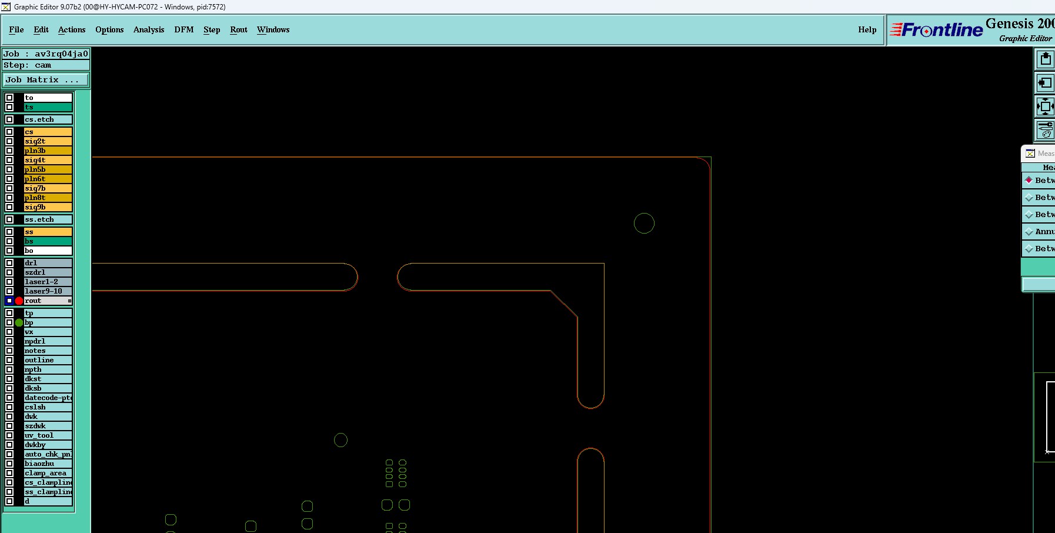1055x533 pixels.
Task: Select the 'bs' layer name
Action: (48, 241)
